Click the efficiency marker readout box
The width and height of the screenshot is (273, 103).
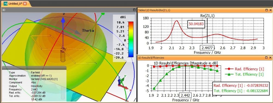coord(241,88)
